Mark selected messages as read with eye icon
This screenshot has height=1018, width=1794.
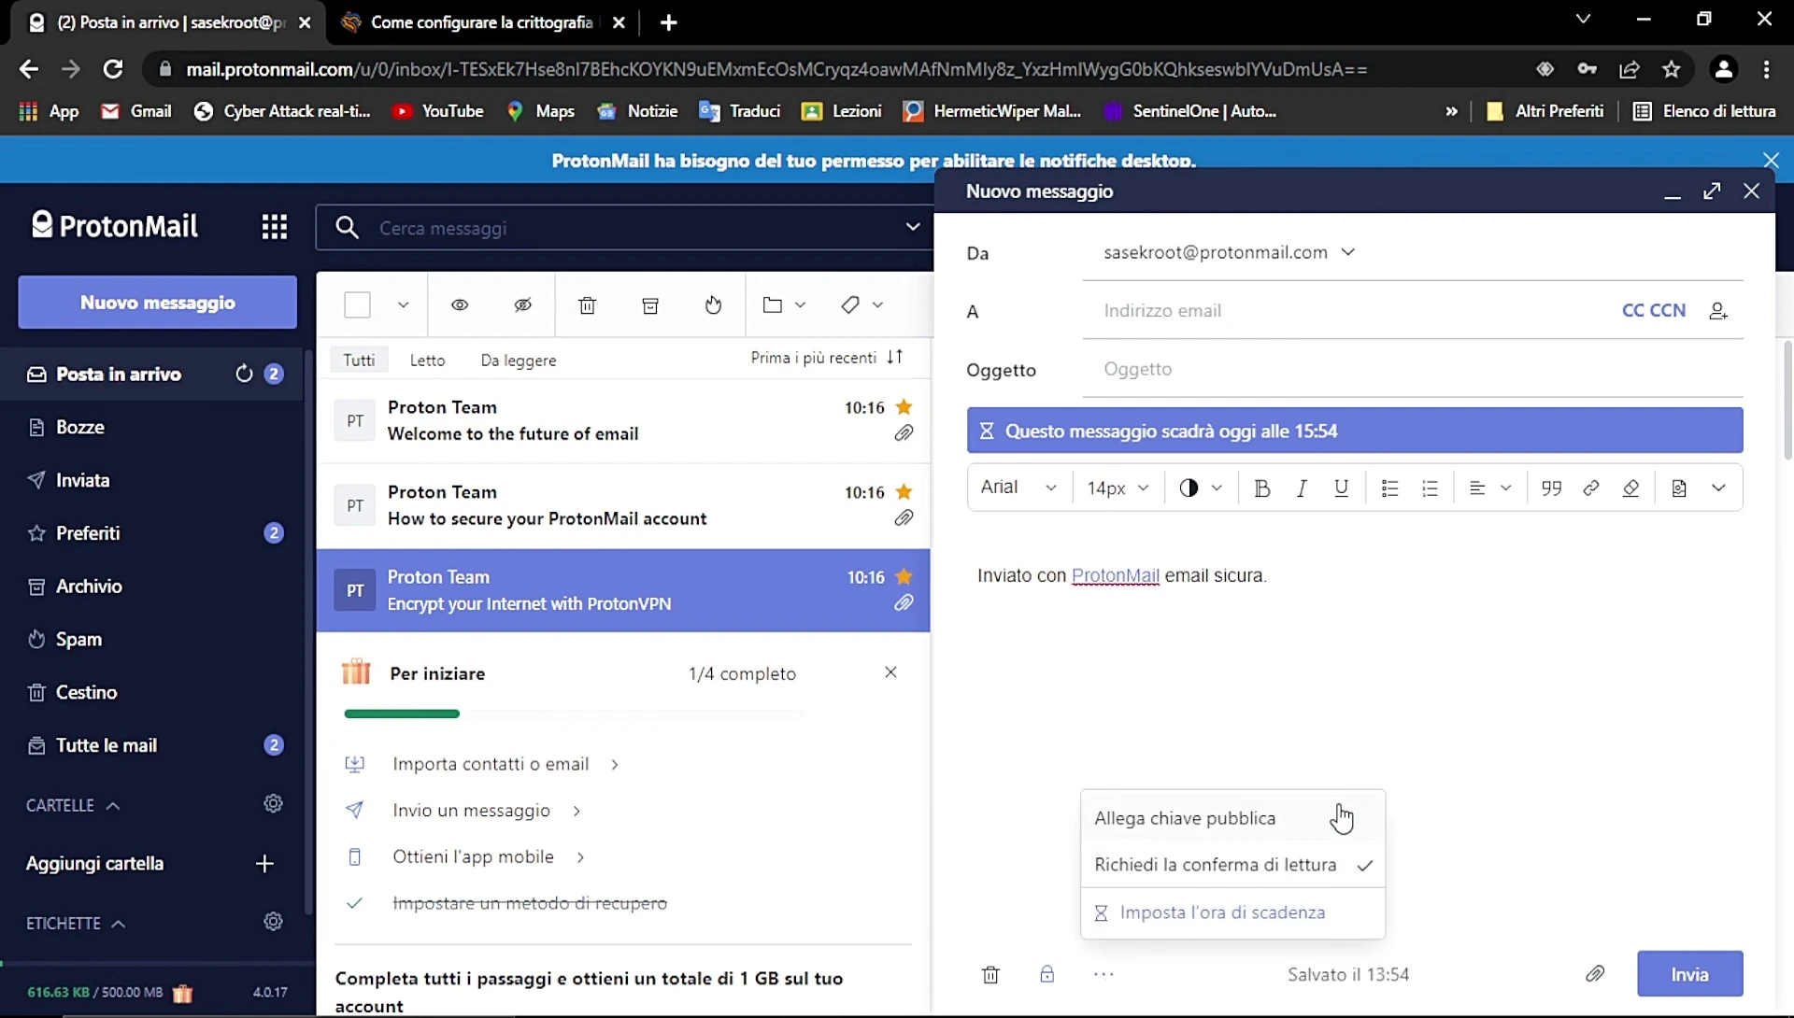coord(460,305)
